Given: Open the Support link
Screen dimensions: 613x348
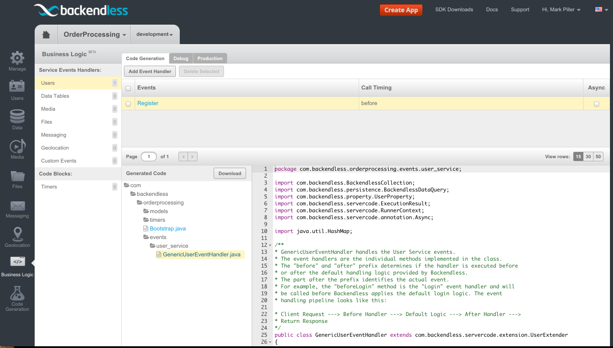Looking at the screenshot, I should point(520,10).
